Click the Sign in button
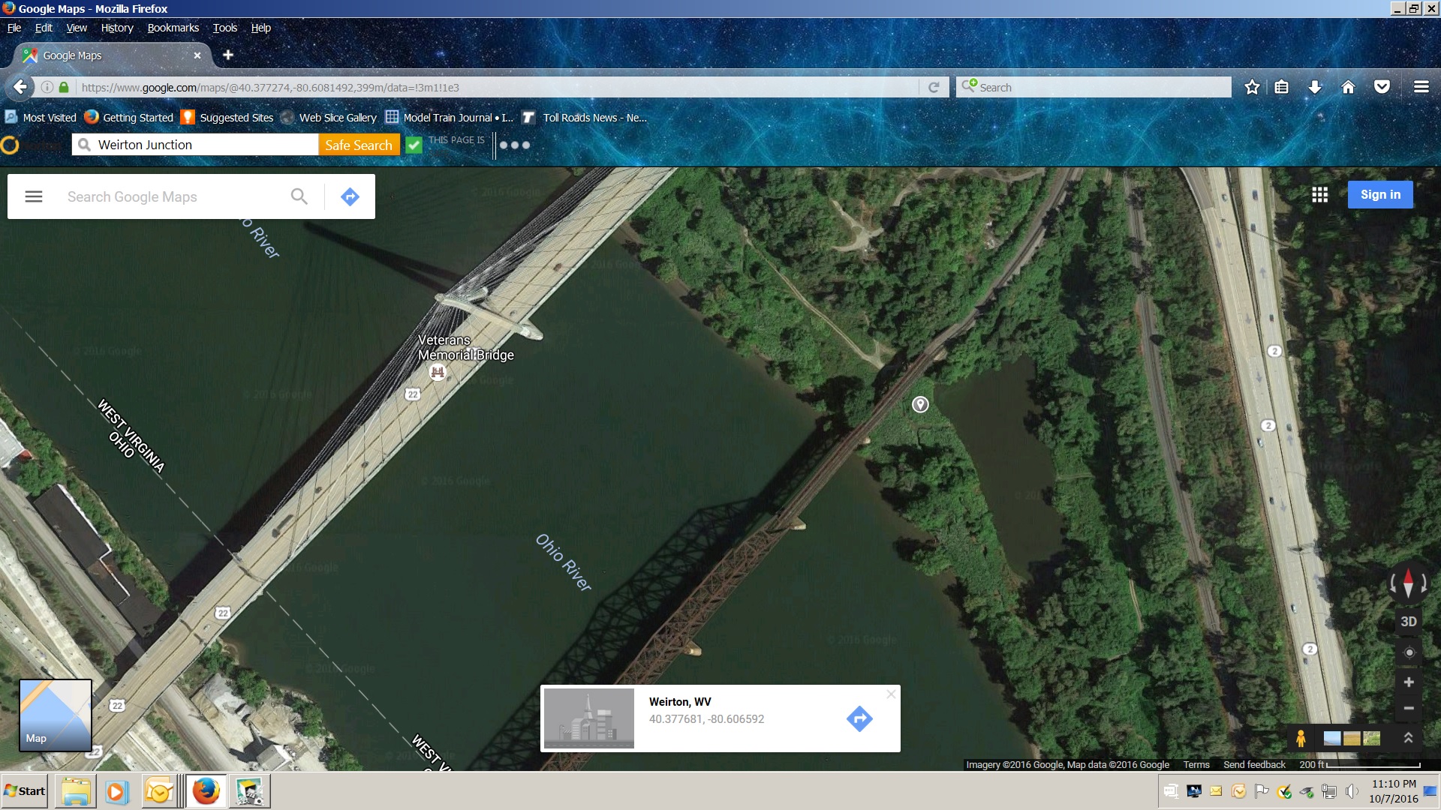Image resolution: width=1441 pixels, height=810 pixels. 1380,195
